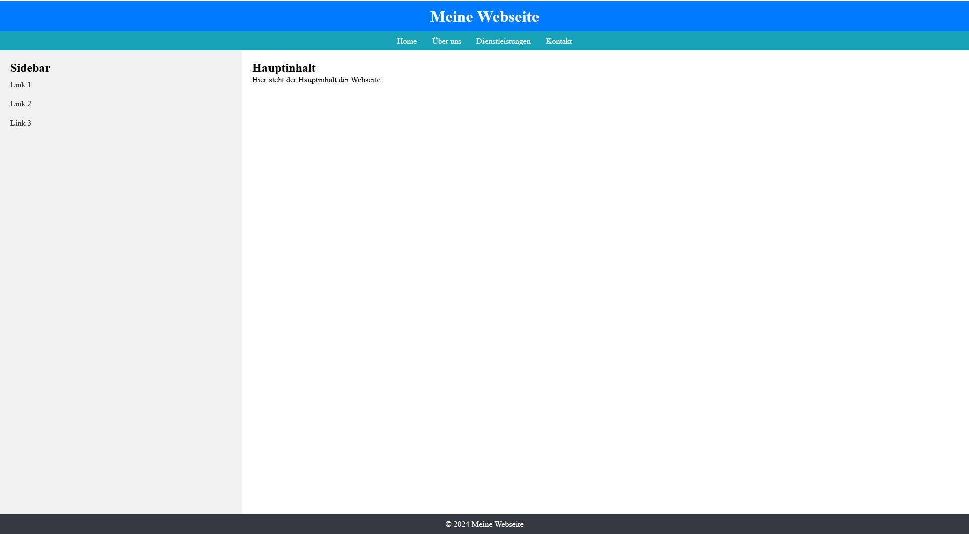This screenshot has width=969, height=534.
Task: Click the teal navigation bar right of Kontakt
Action: coord(757,41)
